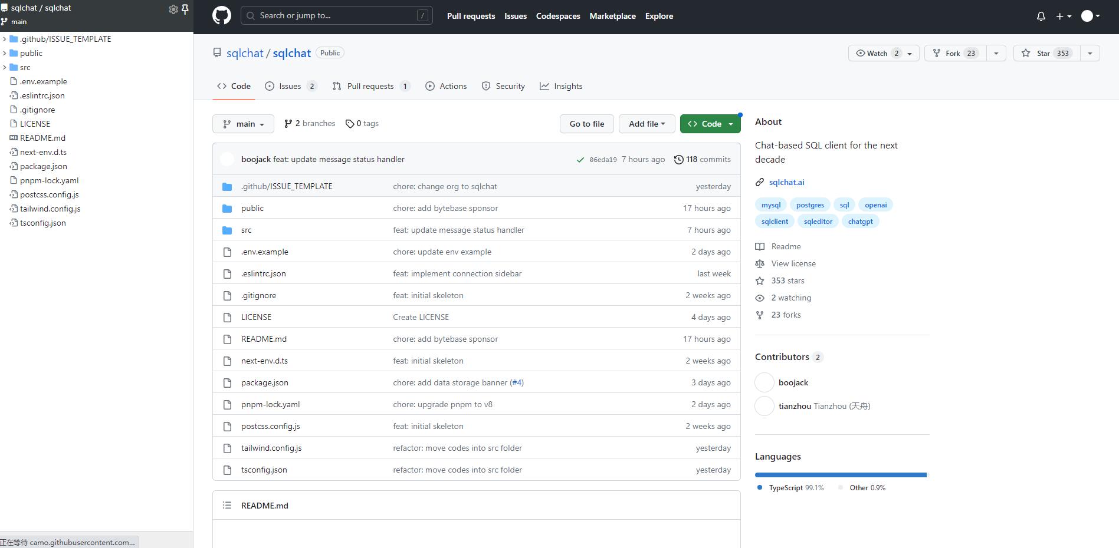Switch to the Actions tab
Image resolution: width=1119 pixels, height=548 pixels.
[446, 86]
